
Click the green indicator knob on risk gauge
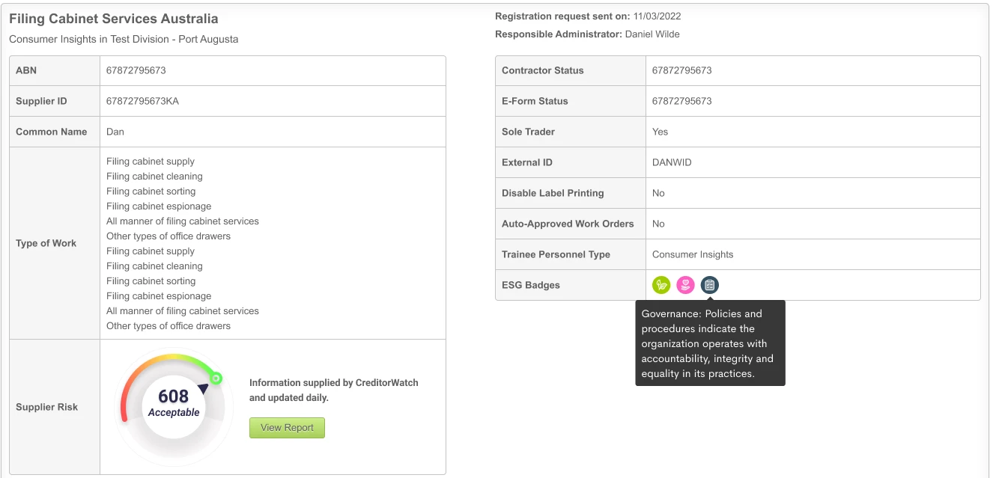[x=216, y=379]
